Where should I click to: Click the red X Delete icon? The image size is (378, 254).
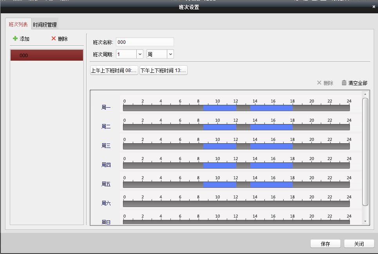(54, 39)
